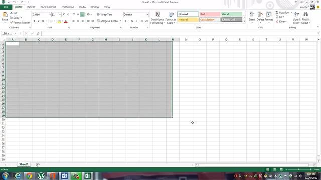Open the font color dropdown arrow

[69, 21]
